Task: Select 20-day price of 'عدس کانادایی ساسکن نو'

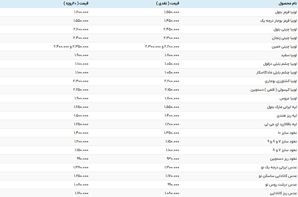Action: coord(81,176)
